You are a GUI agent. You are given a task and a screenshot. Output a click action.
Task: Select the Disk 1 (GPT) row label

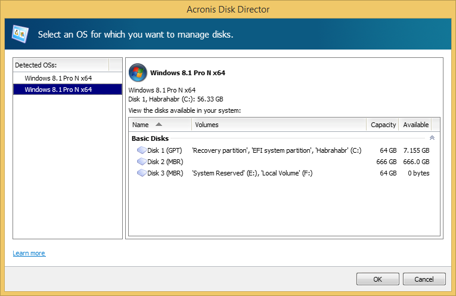tap(165, 150)
